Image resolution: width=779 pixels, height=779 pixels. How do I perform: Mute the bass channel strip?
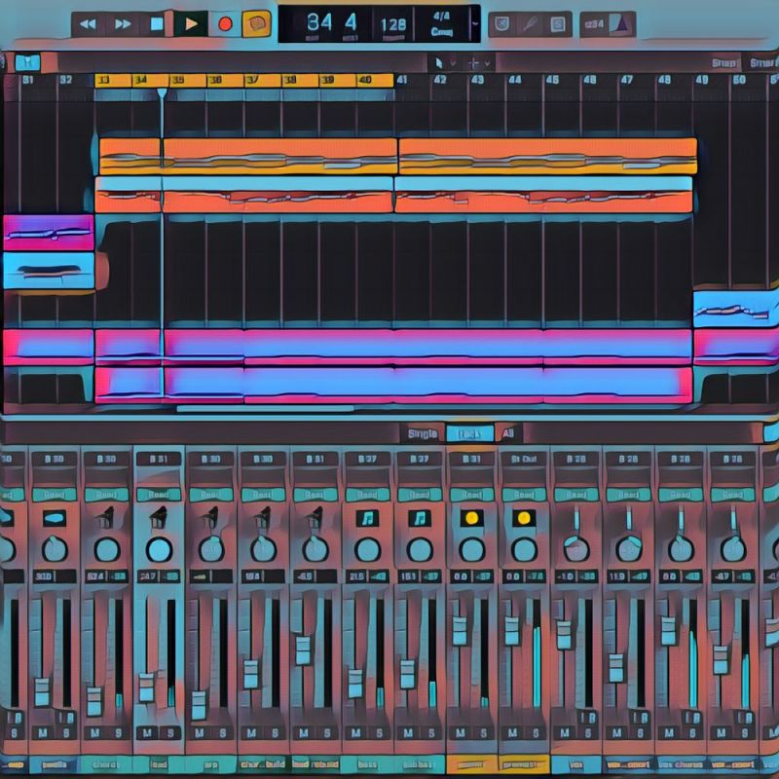[355, 733]
